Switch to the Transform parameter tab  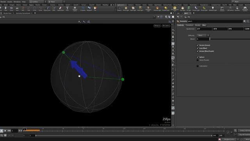click(x=189, y=25)
